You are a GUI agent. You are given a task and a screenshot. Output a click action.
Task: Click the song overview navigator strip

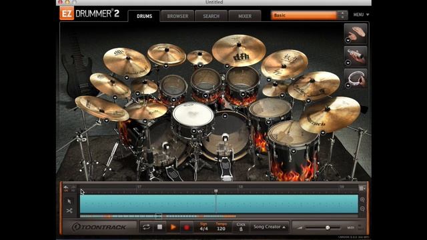point(219,216)
